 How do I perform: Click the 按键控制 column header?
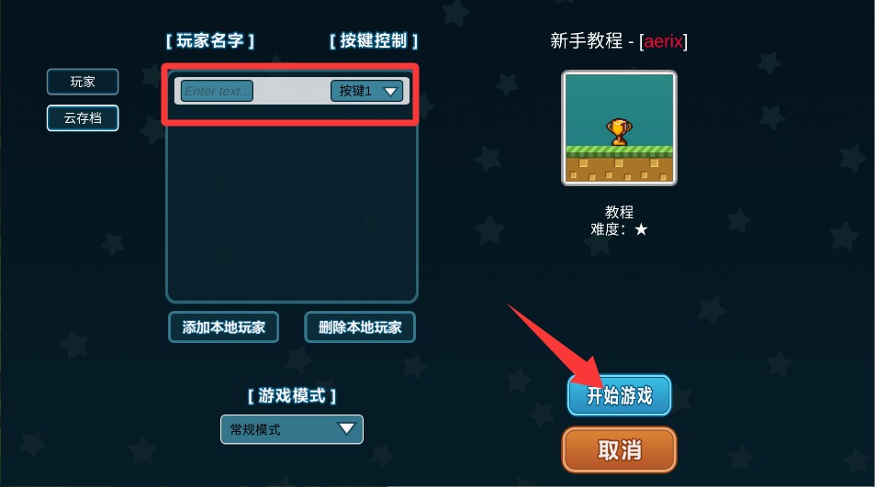(374, 40)
